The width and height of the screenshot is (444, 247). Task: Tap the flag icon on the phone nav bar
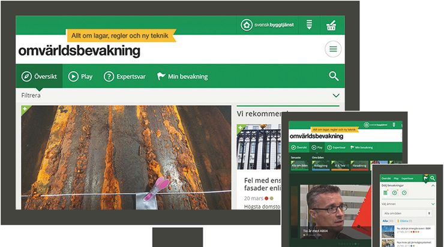[425, 178]
